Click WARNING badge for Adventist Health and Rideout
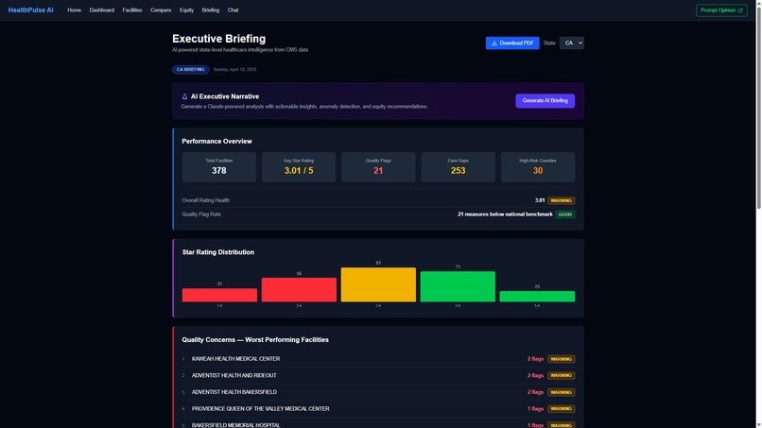762x428 pixels. pos(561,375)
